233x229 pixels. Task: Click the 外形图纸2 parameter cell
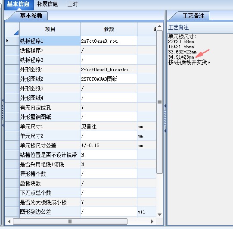point(109,79)
